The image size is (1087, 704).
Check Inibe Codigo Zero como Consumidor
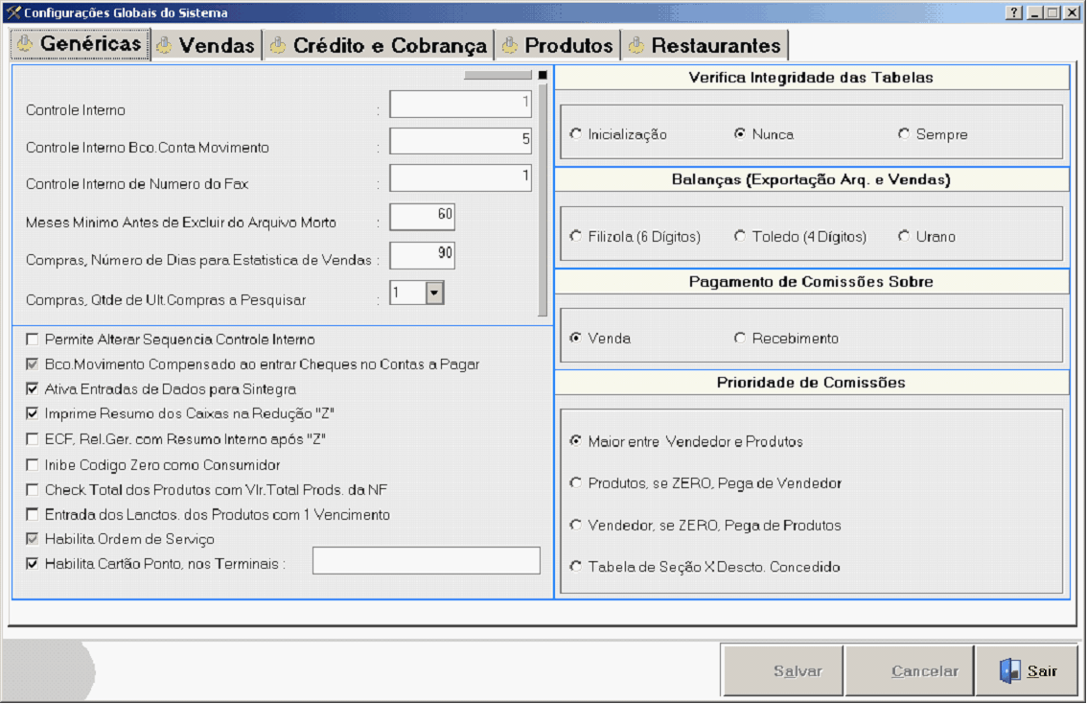click(x=33, y=465)
